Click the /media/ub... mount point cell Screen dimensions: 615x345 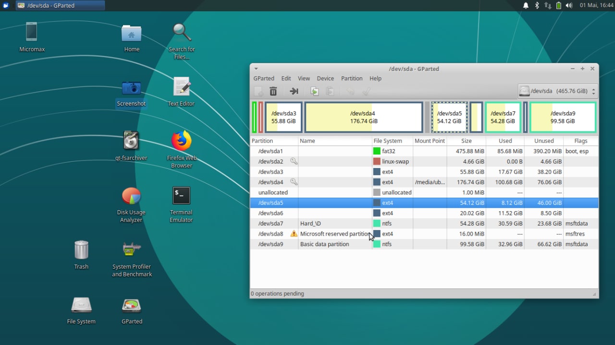coord(430,182)
